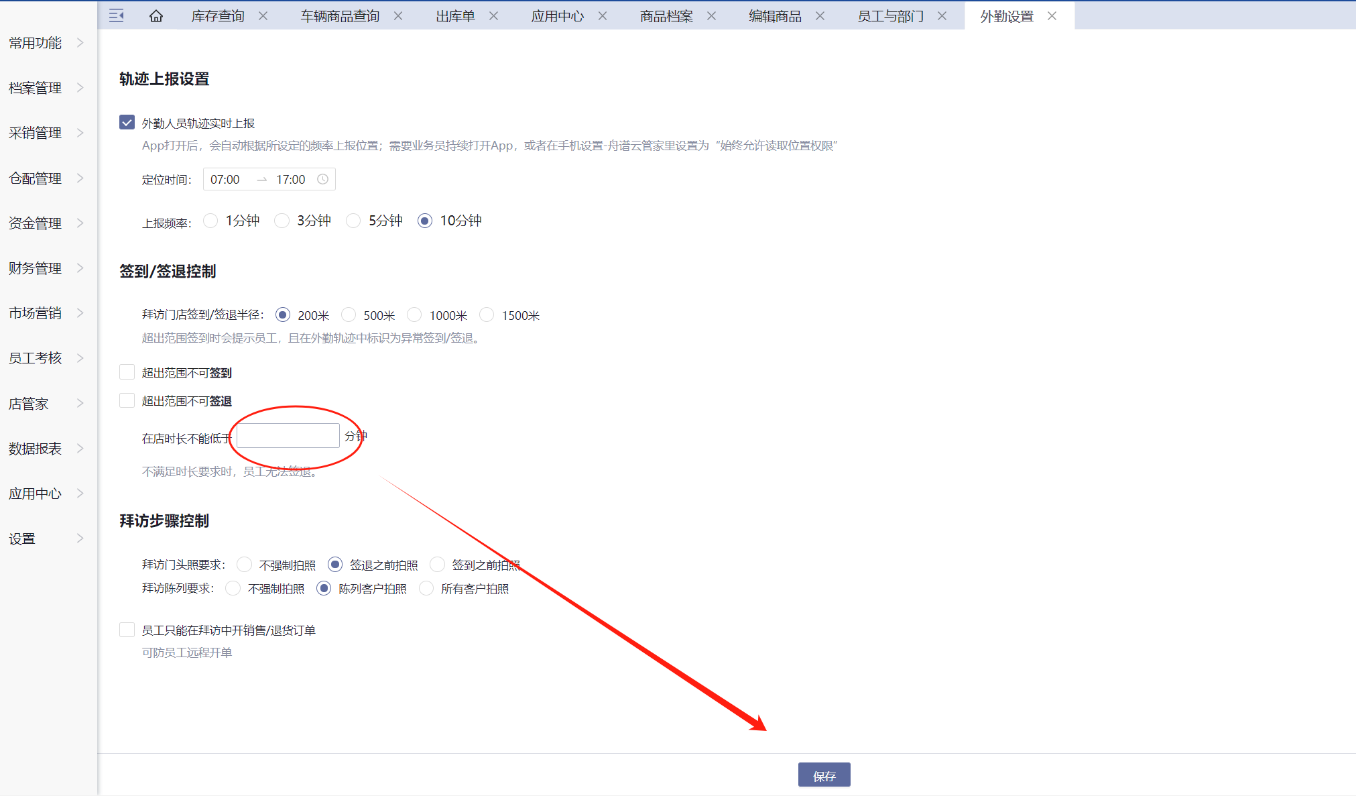The image size is (1356, 796).
Task: Check 员工只能在拜访中开销售/退货订单
Action: coord(127,630)
